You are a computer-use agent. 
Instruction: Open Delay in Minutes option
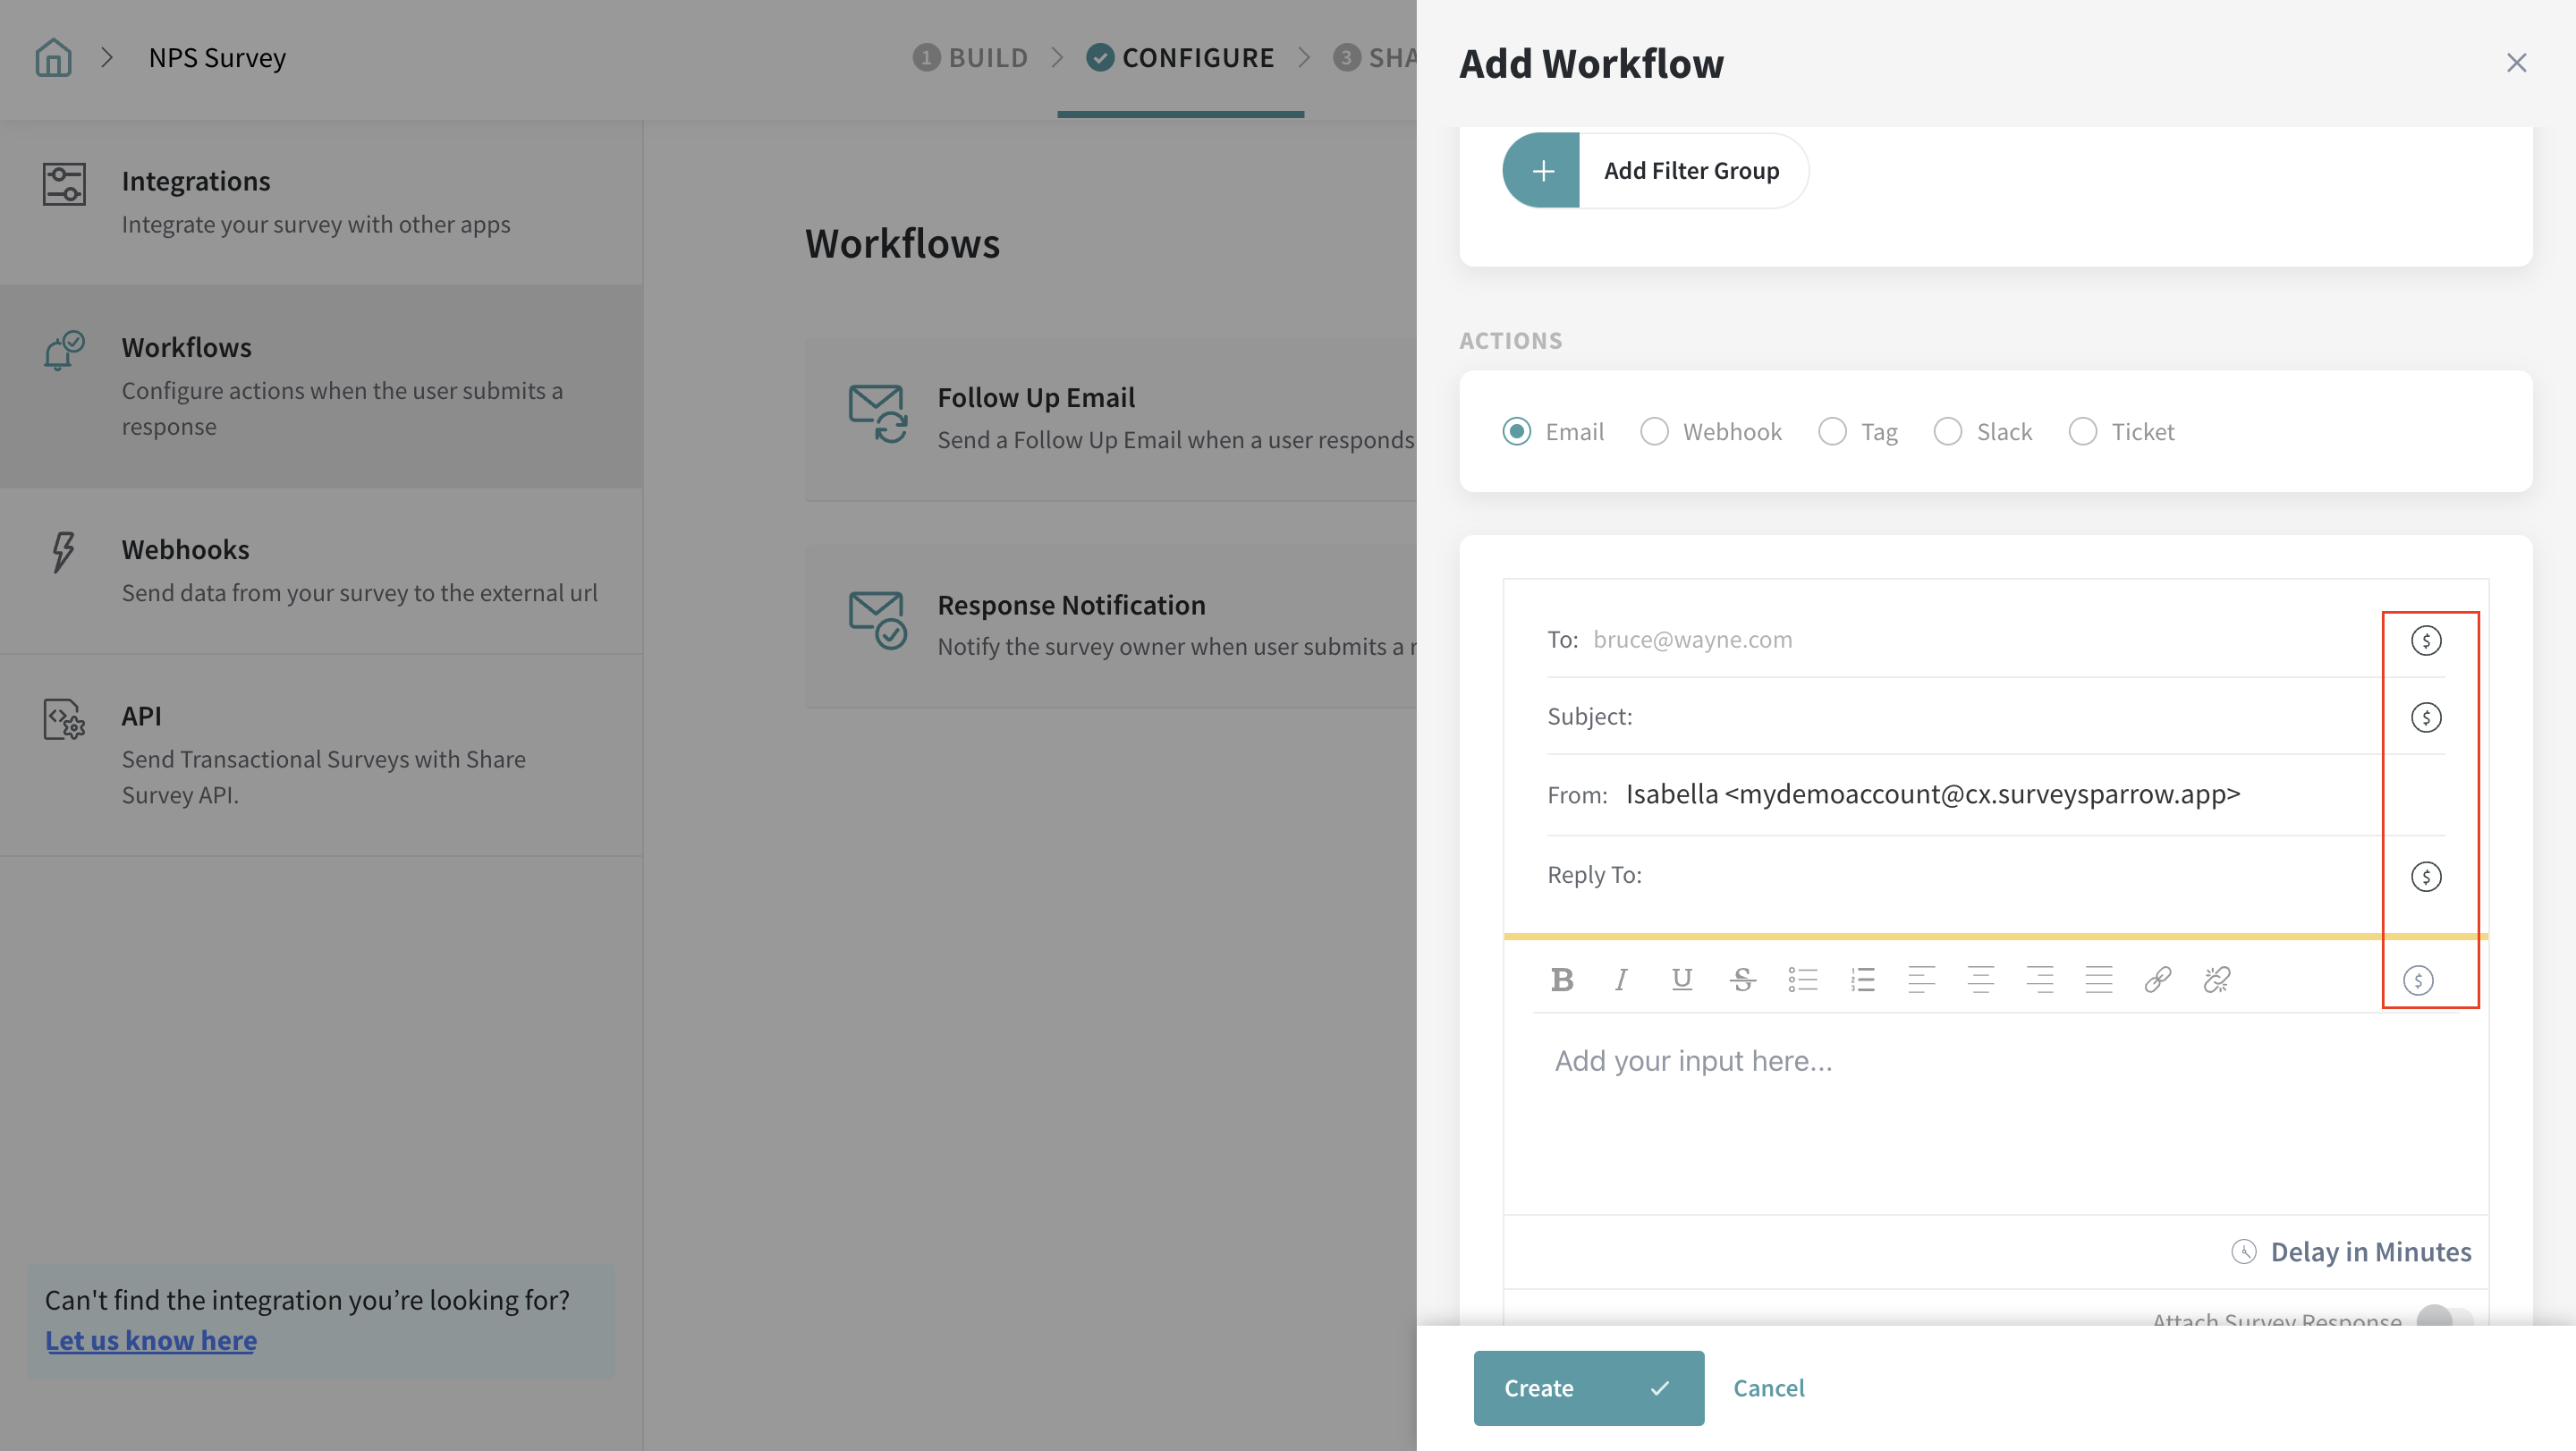pos(2351,1252)
